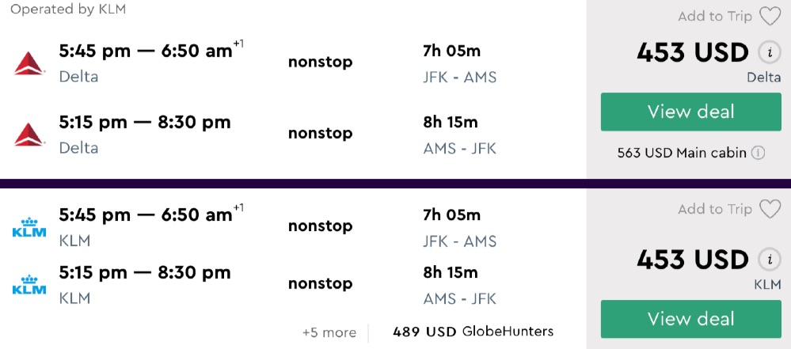Click the KLM 453 USD price

coord(692,260)
